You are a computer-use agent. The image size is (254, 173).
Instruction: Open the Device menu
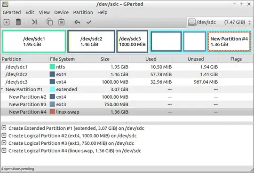coord(62,13)
